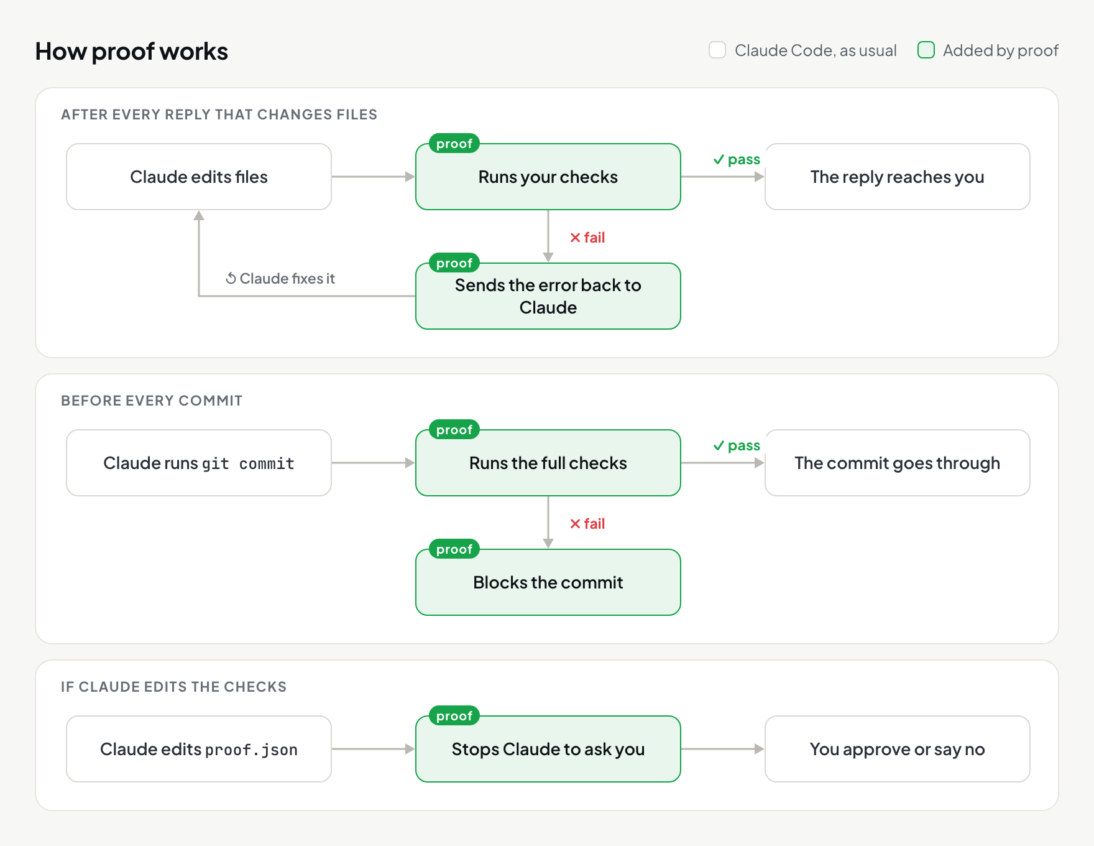Screen dimensions: 1094x846
Task: Click the green checkmark next to the top pass label
Action: 719,160
